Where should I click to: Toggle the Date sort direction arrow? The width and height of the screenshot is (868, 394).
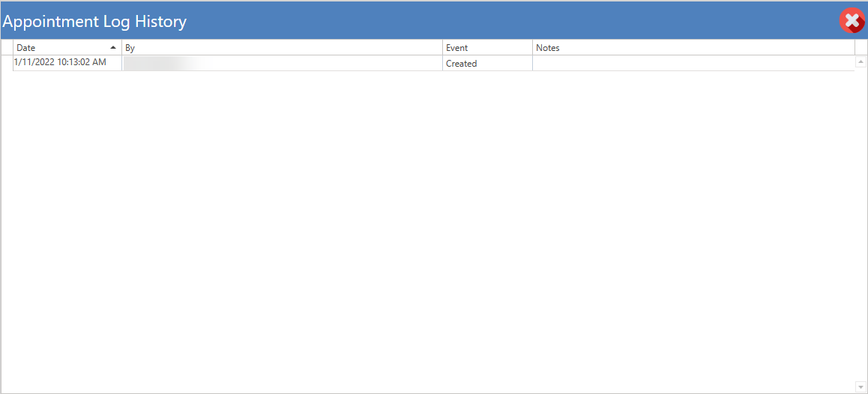pos(113,48)
